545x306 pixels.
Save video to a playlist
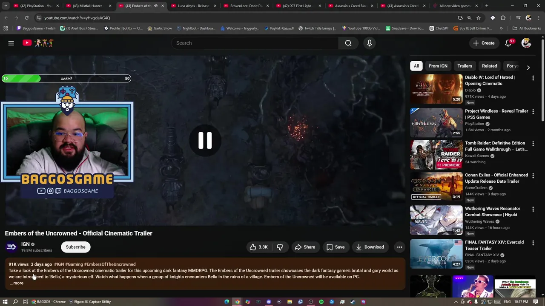[336, 247]
